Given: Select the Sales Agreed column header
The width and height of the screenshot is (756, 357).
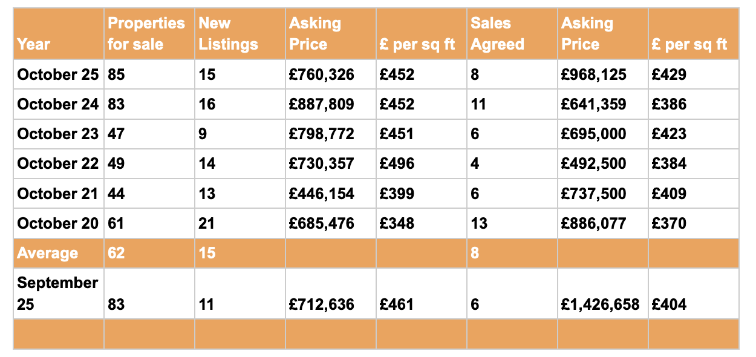Looking at the screenshot, I should 497,33.
